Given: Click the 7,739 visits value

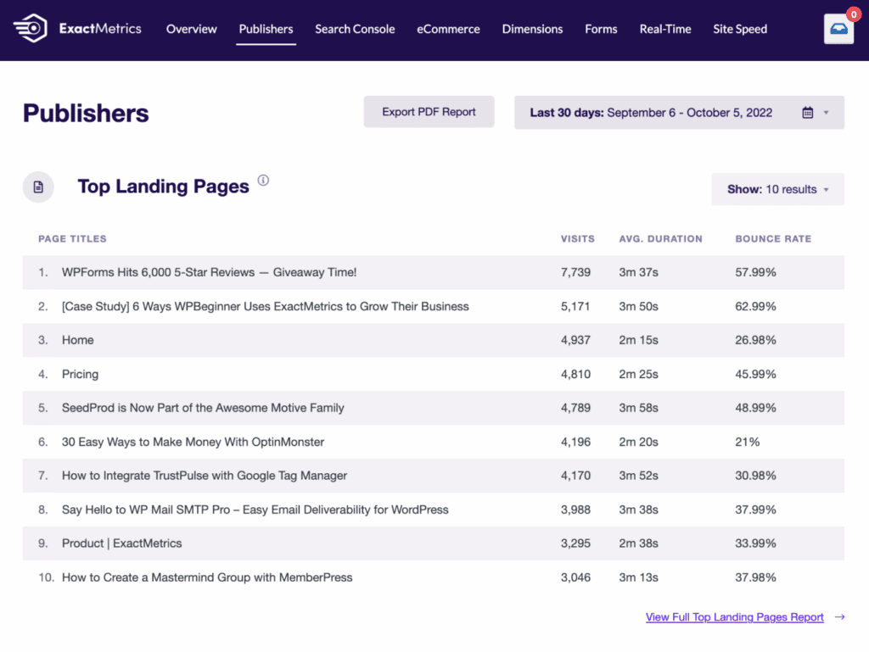Looking at the screenshot, I should coord(575,272).
